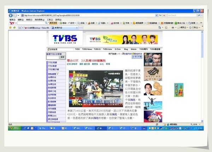
Task: Open the dropdown arrow next to Y! logo
Action: click(16, 23)
